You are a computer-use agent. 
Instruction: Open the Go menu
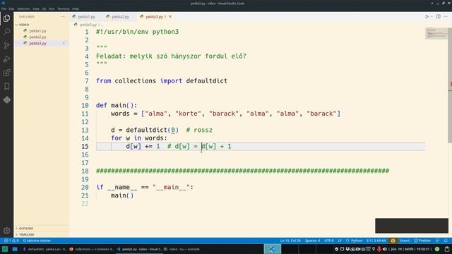point(44,9)
